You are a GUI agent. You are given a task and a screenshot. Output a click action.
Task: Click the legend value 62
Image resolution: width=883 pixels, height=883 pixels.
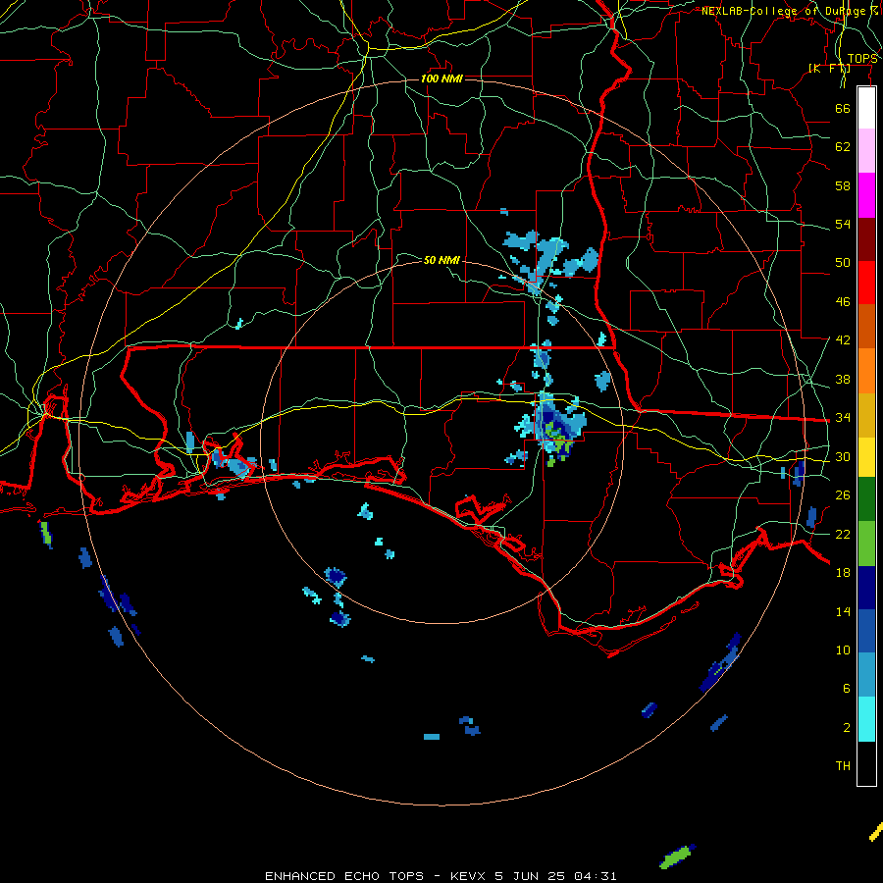(x=843, y=147)
